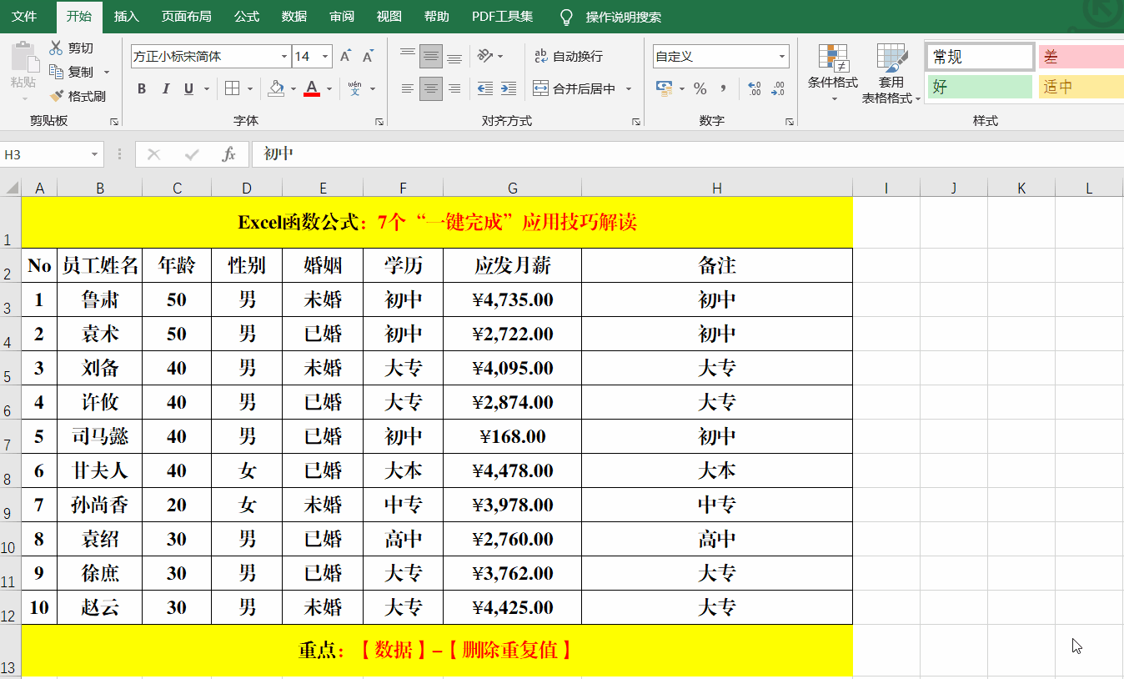Open Conditional Formatting (条件格式)
This screenshot has height=679, width=1124.
pos(833,73)
